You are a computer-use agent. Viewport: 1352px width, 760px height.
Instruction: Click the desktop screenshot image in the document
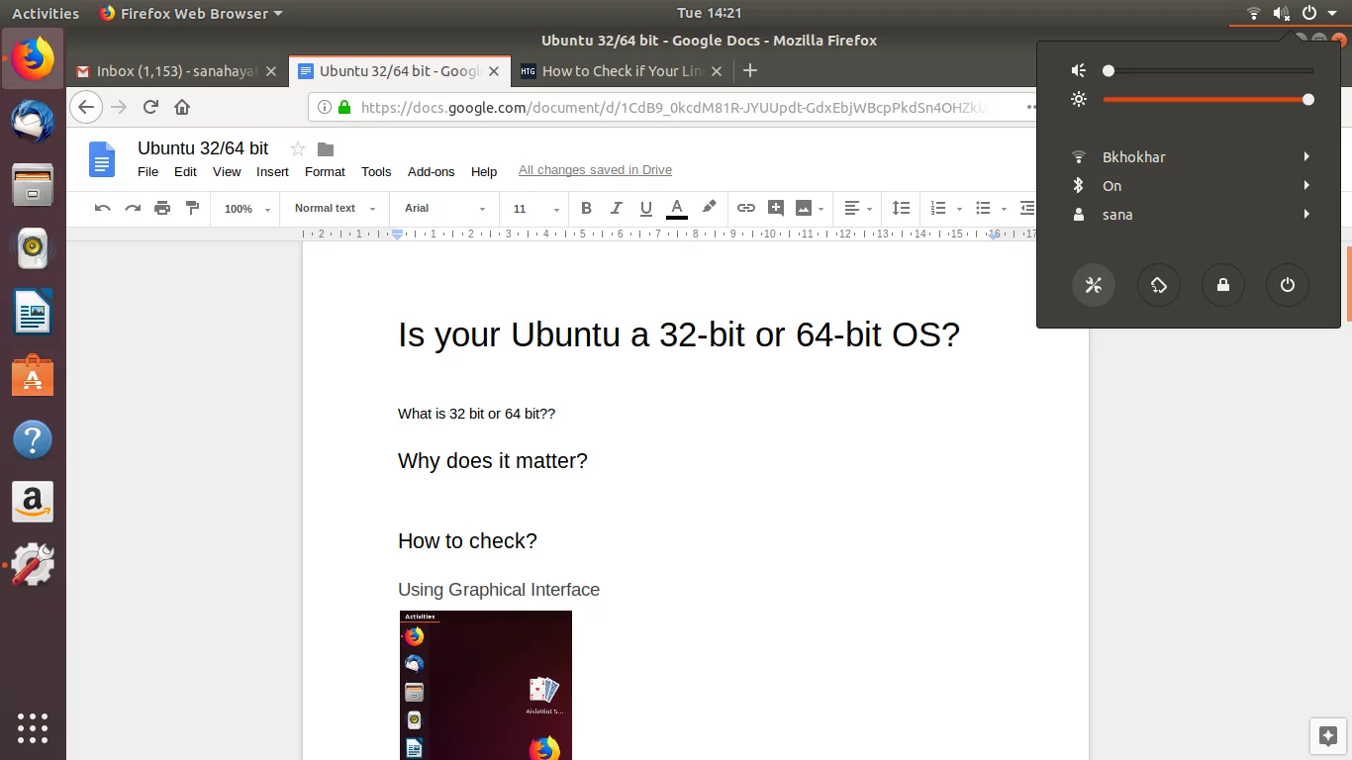pyautogui.click(x=485, y=685)
